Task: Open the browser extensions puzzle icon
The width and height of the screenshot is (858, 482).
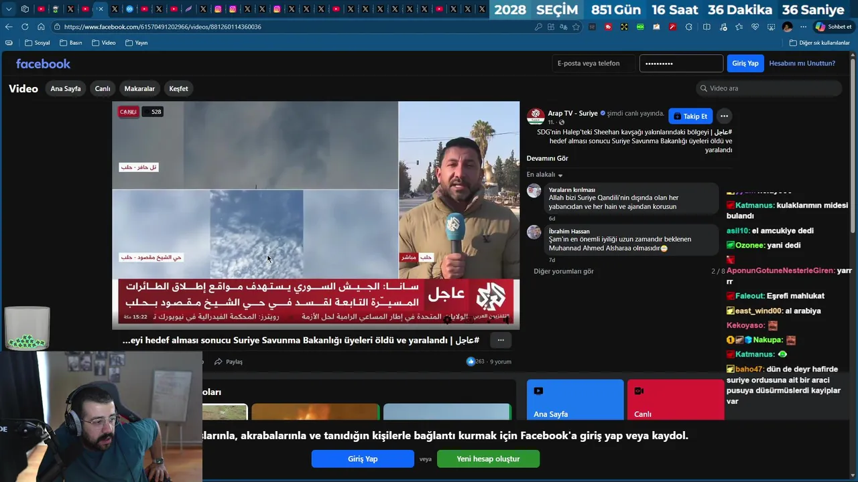Action: [x=688, y=27]
